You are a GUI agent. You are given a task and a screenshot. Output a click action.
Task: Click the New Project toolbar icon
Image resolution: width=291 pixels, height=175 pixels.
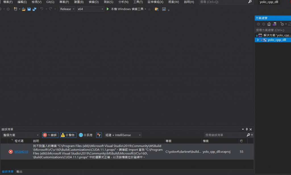[x=15, y=9]
